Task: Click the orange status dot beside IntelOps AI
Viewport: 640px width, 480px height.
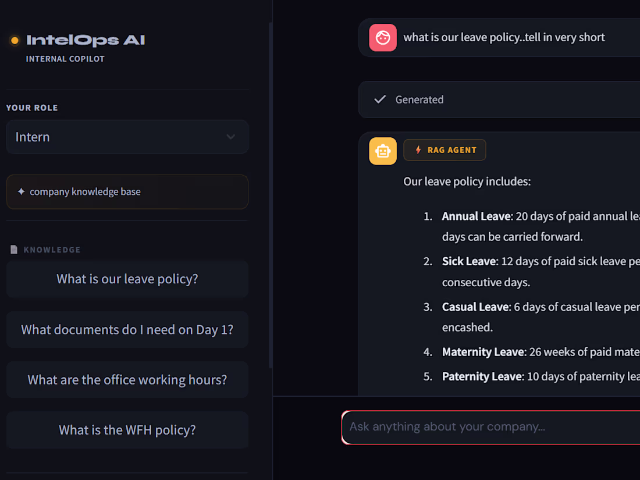Action: (x=15, y=40)
